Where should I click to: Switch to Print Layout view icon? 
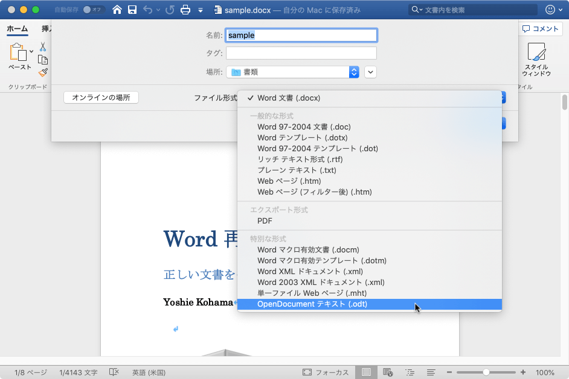coord(366,372)
